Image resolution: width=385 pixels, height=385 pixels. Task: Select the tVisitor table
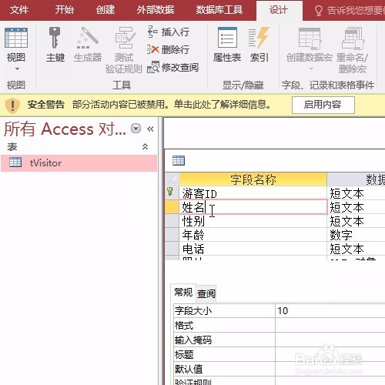click(x=79, y=162)
